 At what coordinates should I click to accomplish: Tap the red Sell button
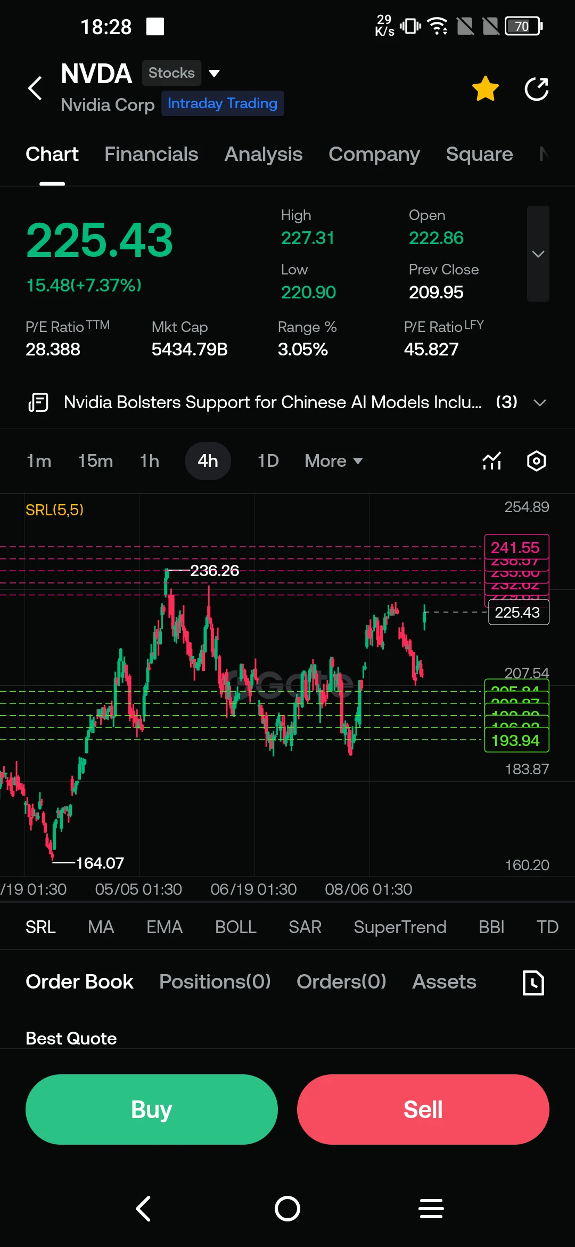[423, 1110]
